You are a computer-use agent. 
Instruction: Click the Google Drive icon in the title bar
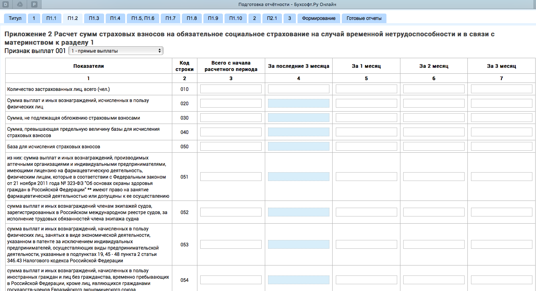(x=20, y=4)
